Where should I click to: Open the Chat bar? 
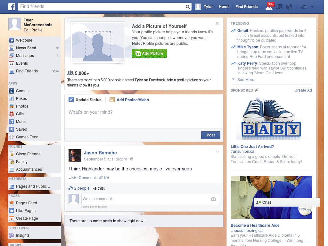pyautogui.click(x=287, y=202)
